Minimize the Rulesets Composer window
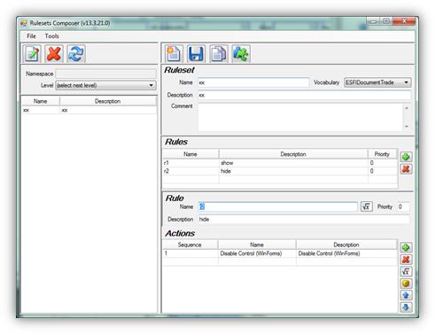435x334 pixels. point(373,21)
